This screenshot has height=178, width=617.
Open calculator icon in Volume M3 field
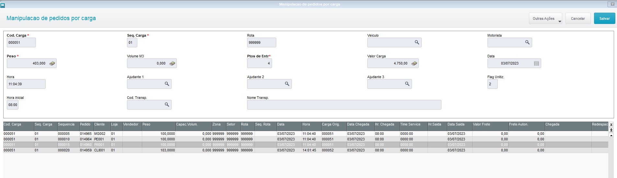pyautogui.click(x=172, y=63)
